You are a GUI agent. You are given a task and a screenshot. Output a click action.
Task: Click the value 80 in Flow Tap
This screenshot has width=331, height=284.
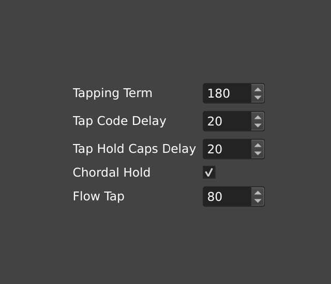point(215,197)
